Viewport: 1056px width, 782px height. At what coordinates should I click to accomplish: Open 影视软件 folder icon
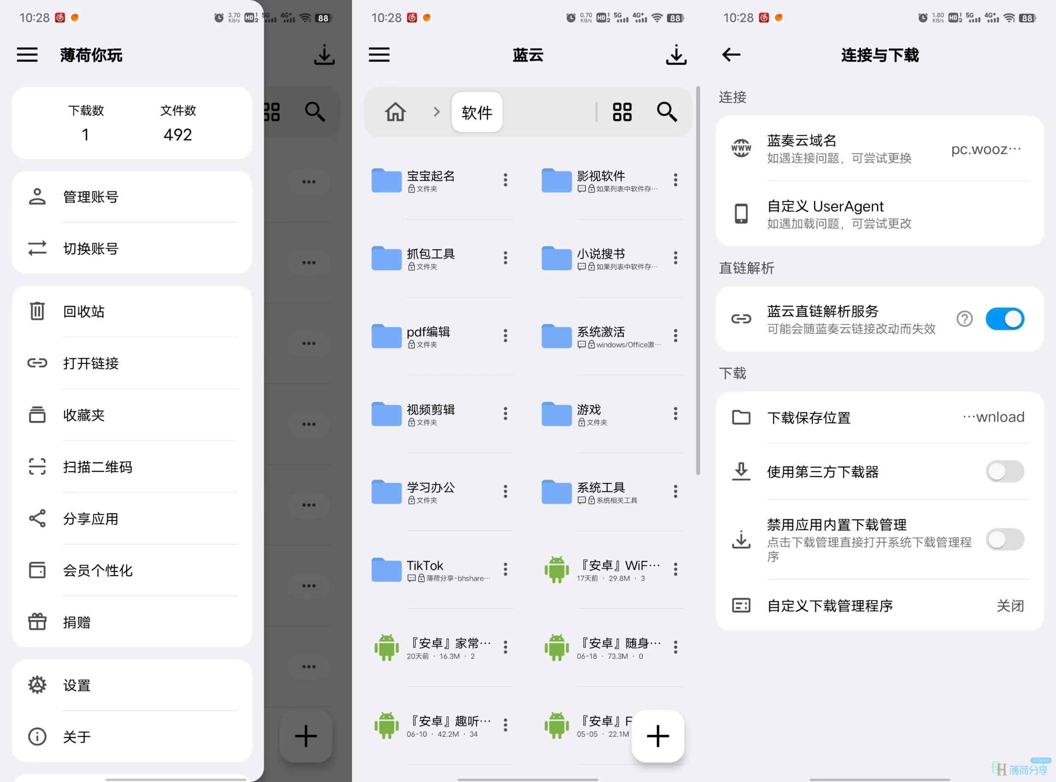556,181
